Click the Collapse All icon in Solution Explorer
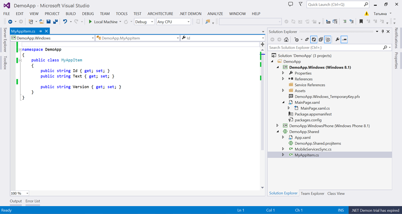 coord(321,40)
